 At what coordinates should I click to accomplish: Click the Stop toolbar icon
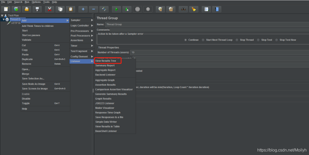(137, 9)
